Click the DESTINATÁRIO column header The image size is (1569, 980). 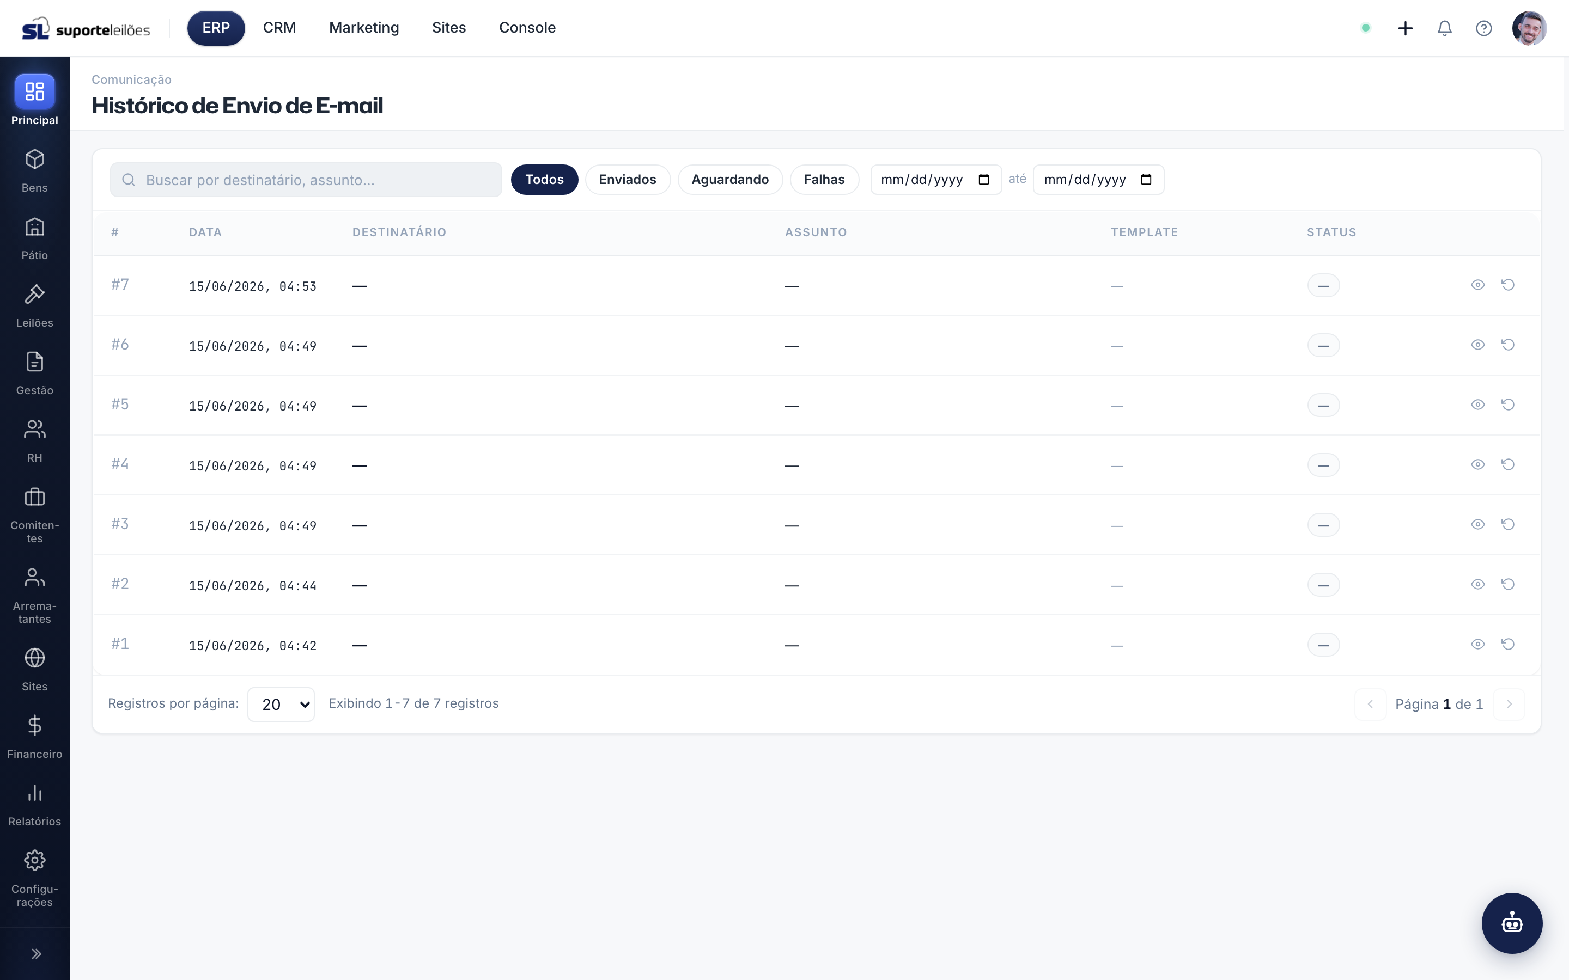(x=399, y=232)
